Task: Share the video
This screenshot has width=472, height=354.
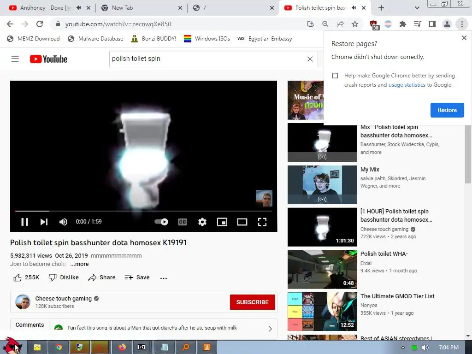Action: [x=102, y=277]
